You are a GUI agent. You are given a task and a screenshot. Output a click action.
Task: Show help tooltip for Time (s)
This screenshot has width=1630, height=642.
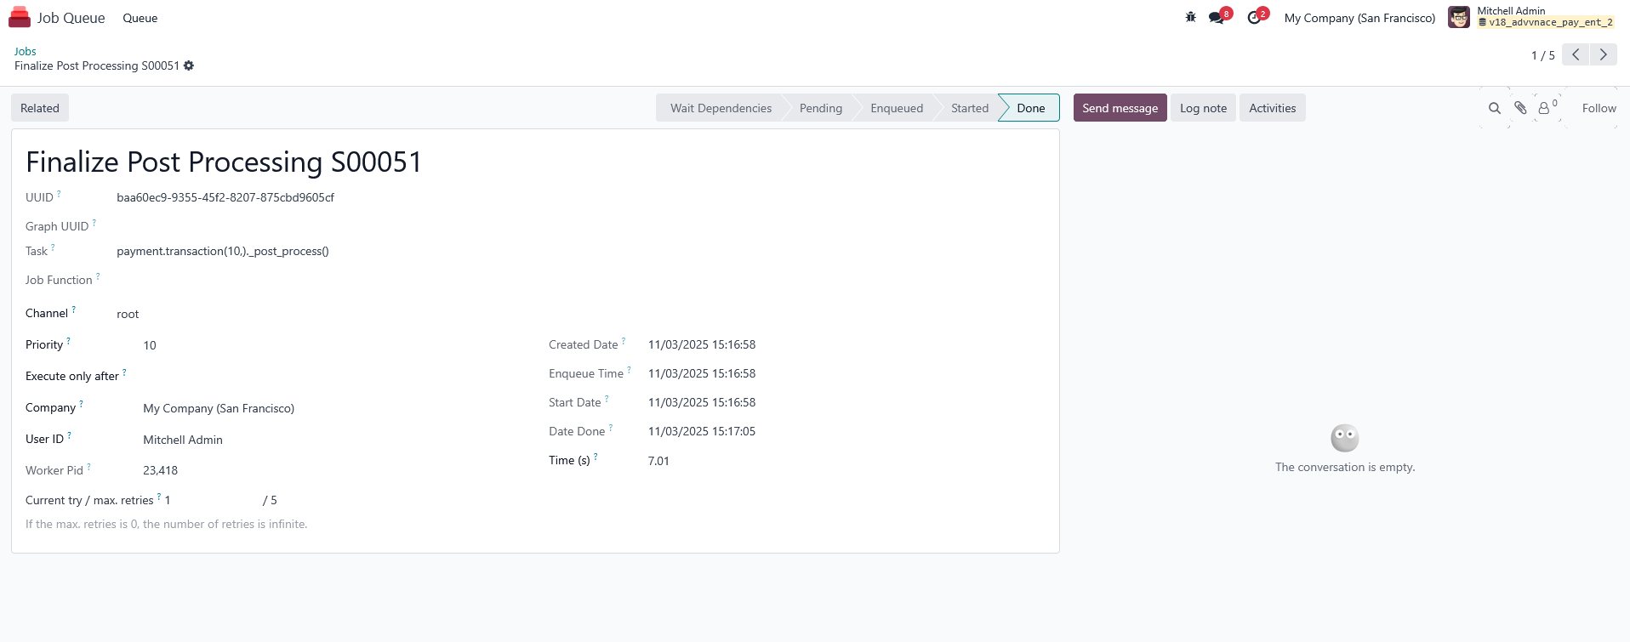(x=596, y=457)
